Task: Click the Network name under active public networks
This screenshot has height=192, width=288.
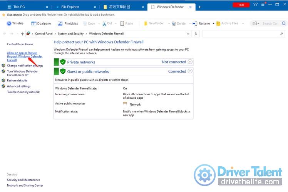Action: (135, 104)
